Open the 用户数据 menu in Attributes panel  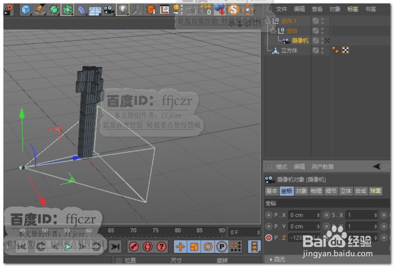pos(322,167)
